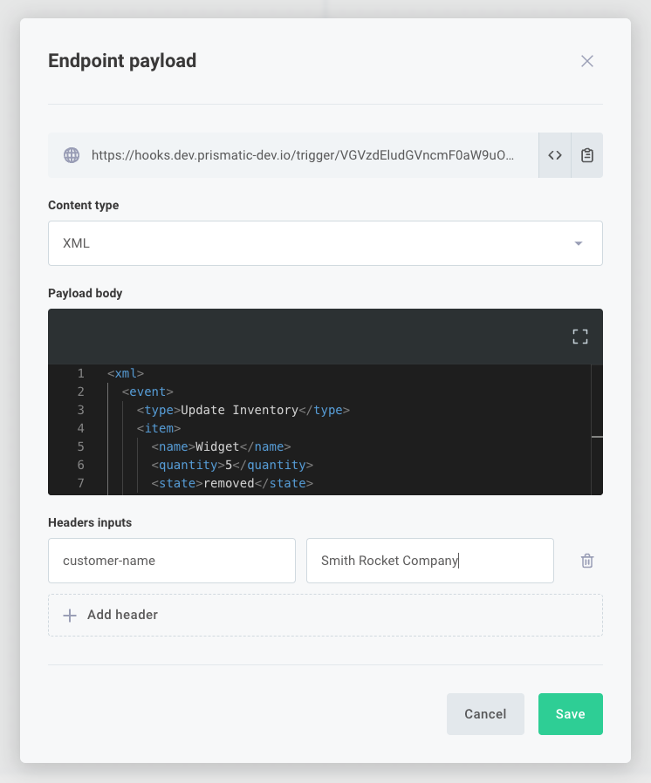Click the customer-name header key field

click(171, 561)
